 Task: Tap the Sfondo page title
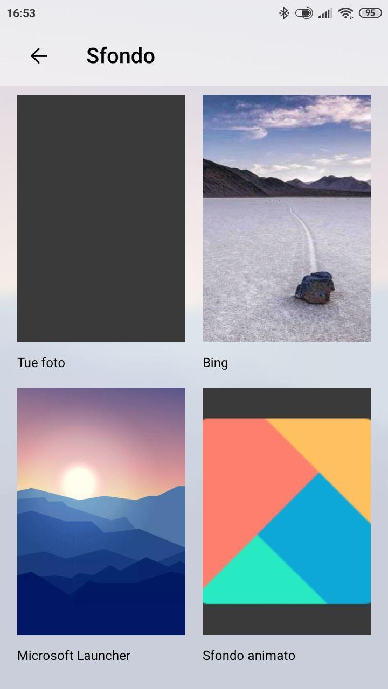click(x=121, y=55)
